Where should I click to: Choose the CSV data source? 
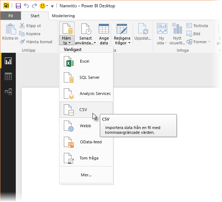pyautogui.click(x=86, y=110)
